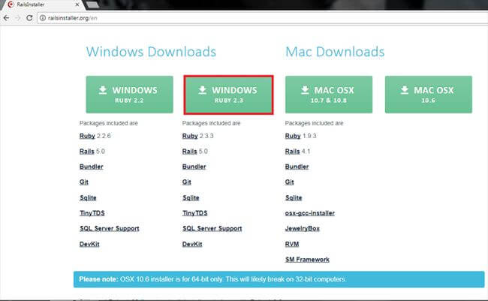Open DevKit link under Ruby 2.2 column
488x301 pixels.
(x=89, y=244)
